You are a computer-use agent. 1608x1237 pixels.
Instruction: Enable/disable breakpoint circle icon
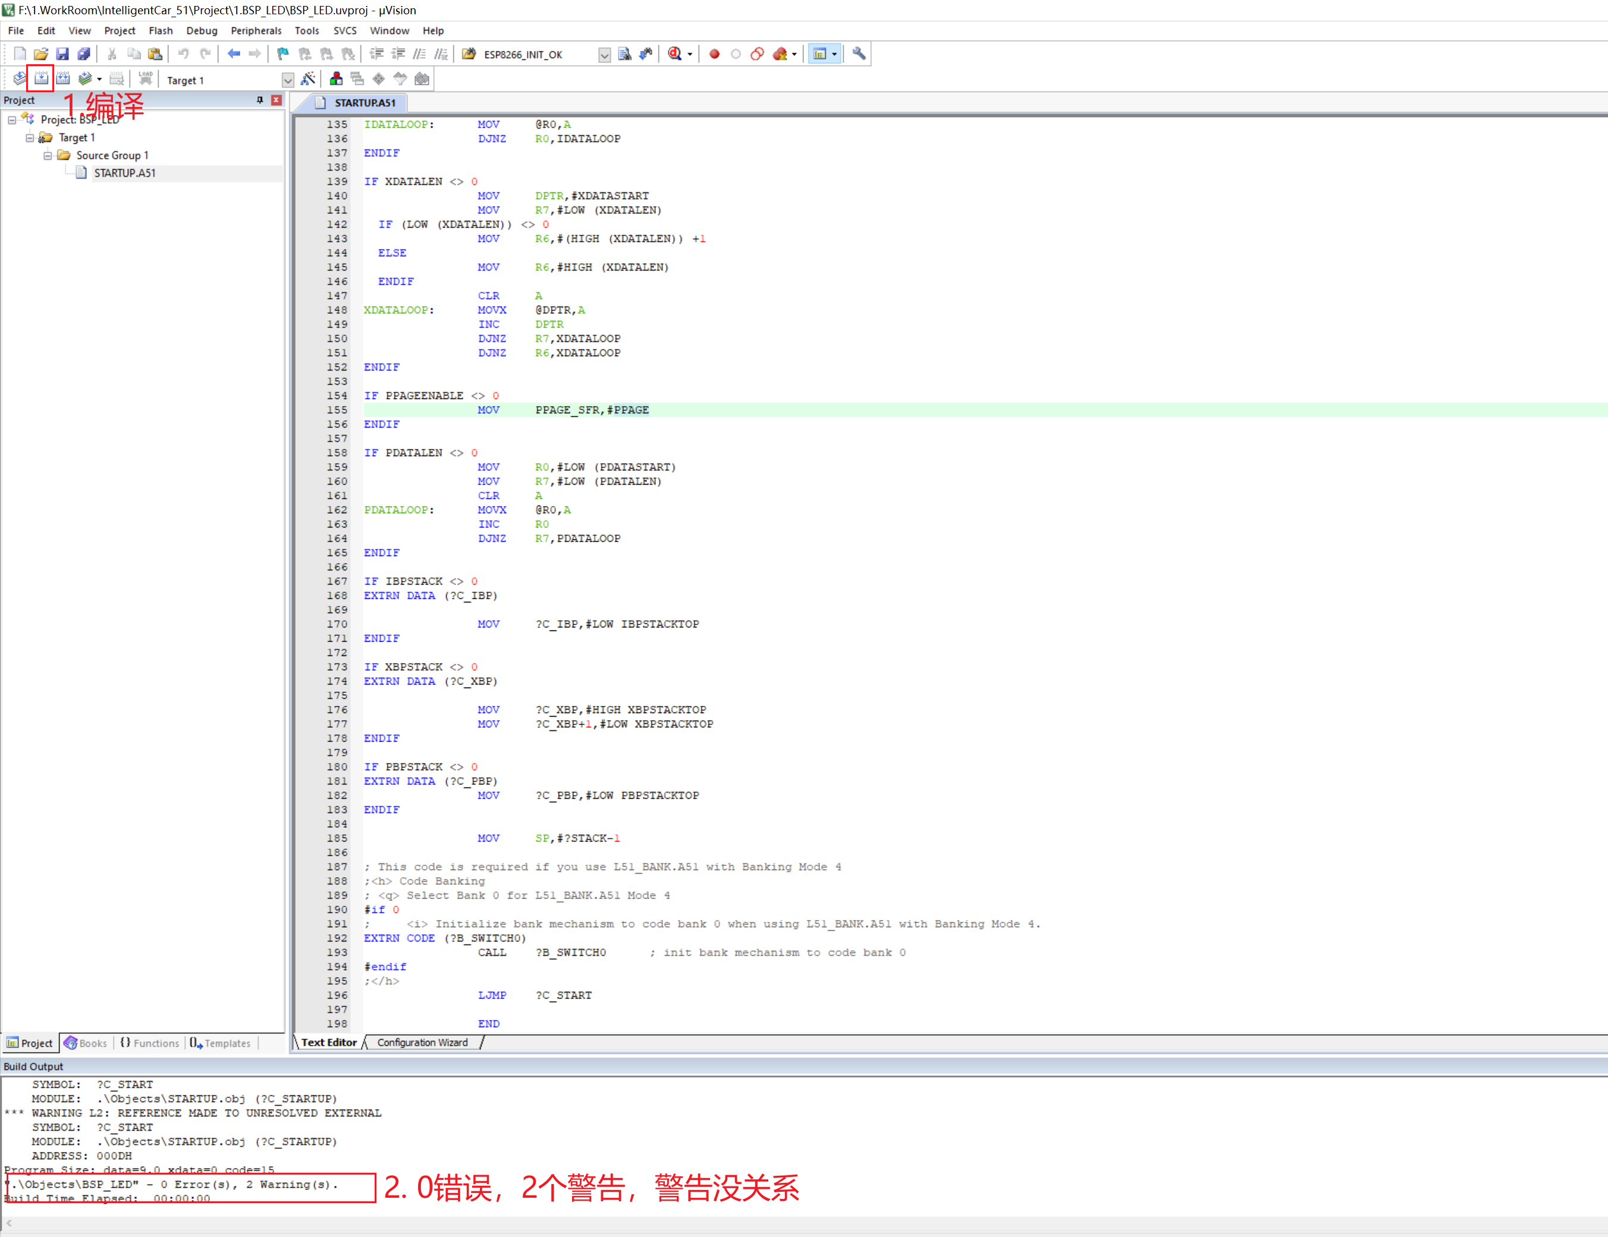[x=736, y=54]
